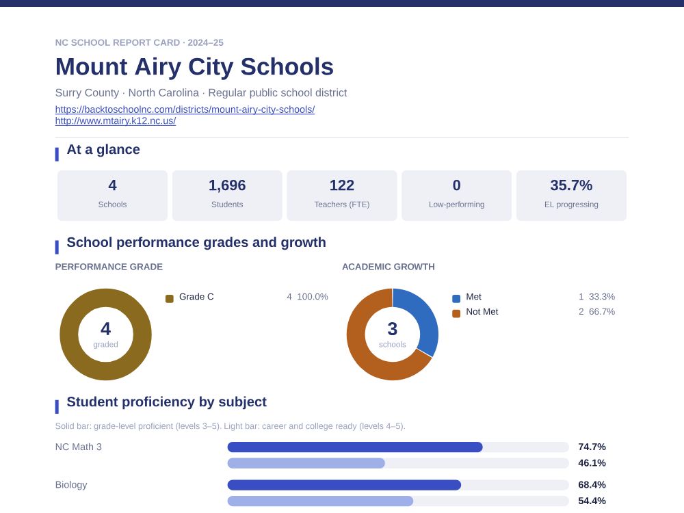
Task: Click the Biology 68.4% solid bar
Action: pos(344,485)
